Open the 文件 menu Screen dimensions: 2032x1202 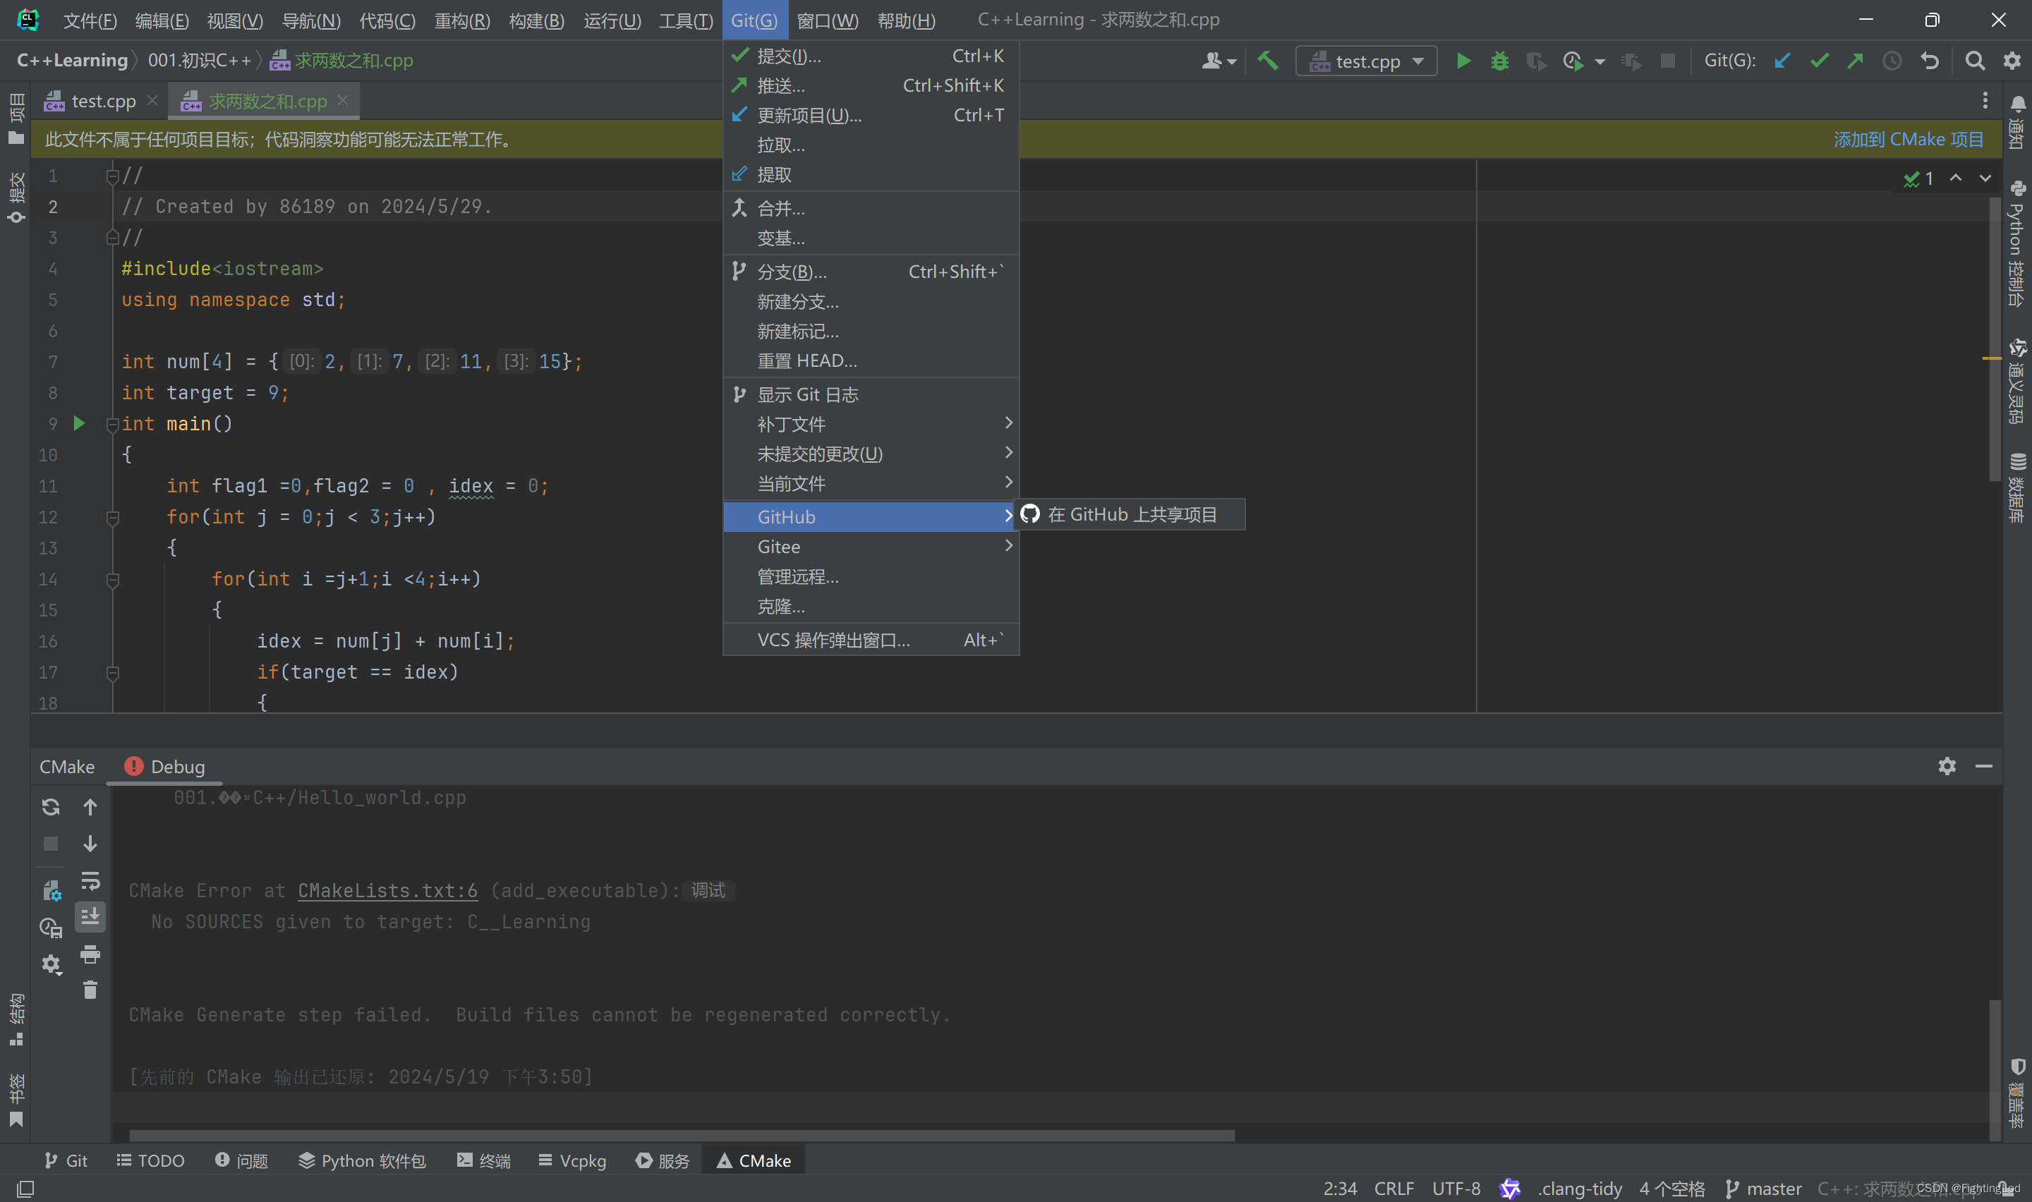90,20
